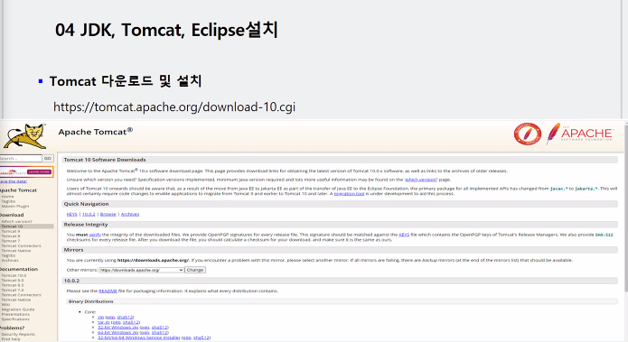Viewport: 628px width, 342px height.
Task: Open Which version? in the Download section
Action: click(16, 221)
